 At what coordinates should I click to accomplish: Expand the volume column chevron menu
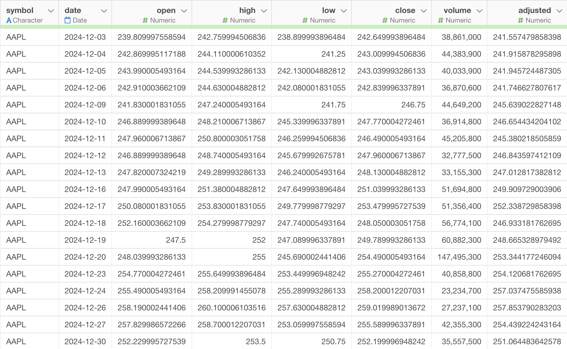(479, 11)
